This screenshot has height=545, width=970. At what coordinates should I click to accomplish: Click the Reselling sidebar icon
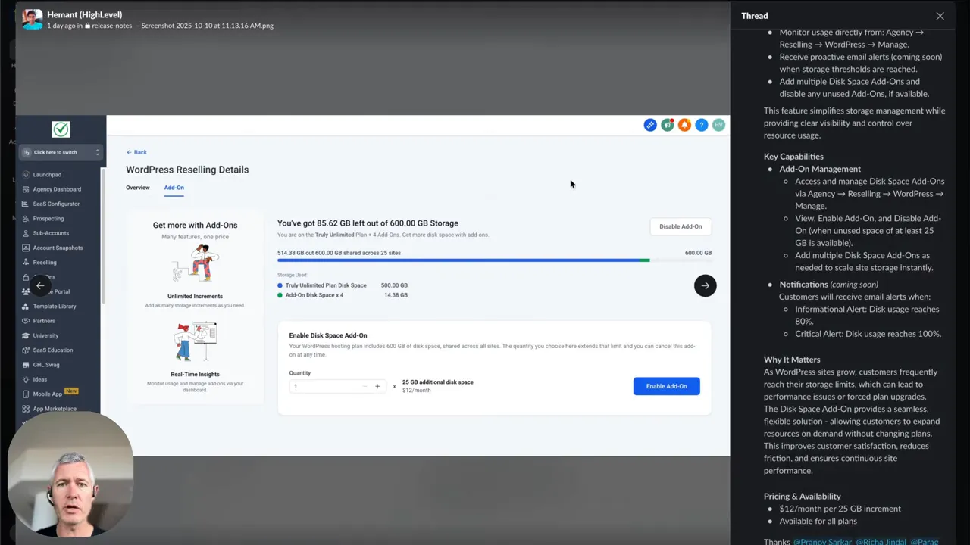[x=27, y=263]
